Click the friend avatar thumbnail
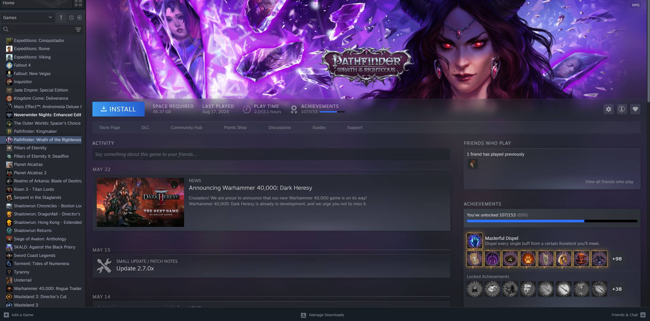Viewport: 650px width, 321px height. point(473,164)
